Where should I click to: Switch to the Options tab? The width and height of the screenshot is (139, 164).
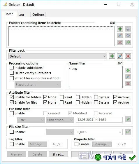coord(38,15)
